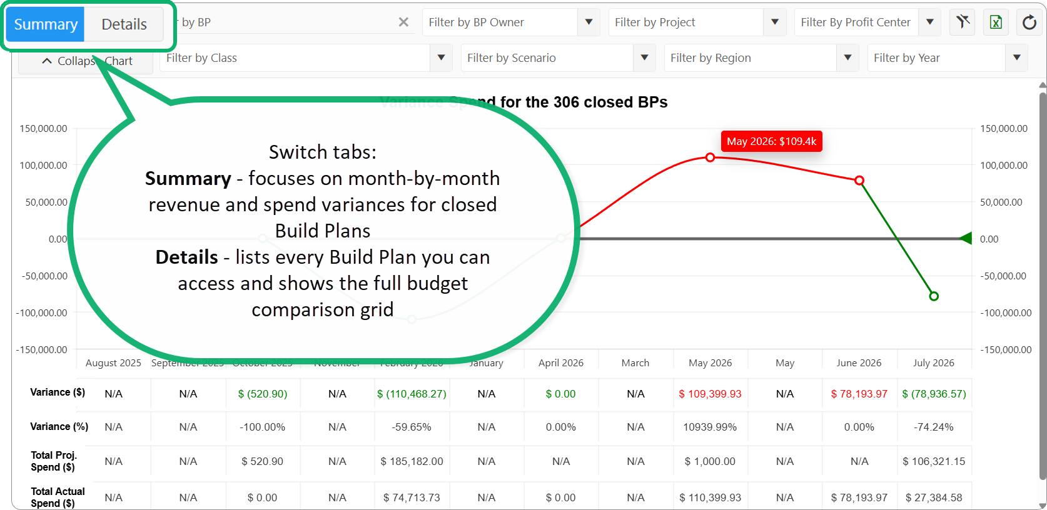Open the Filter By Profit Center dropdown arrow
The image size is (1047, 510).
930,22
